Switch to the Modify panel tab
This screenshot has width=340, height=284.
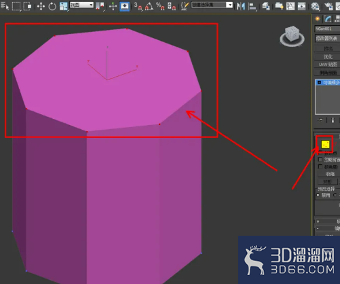(x=328, y=19)
